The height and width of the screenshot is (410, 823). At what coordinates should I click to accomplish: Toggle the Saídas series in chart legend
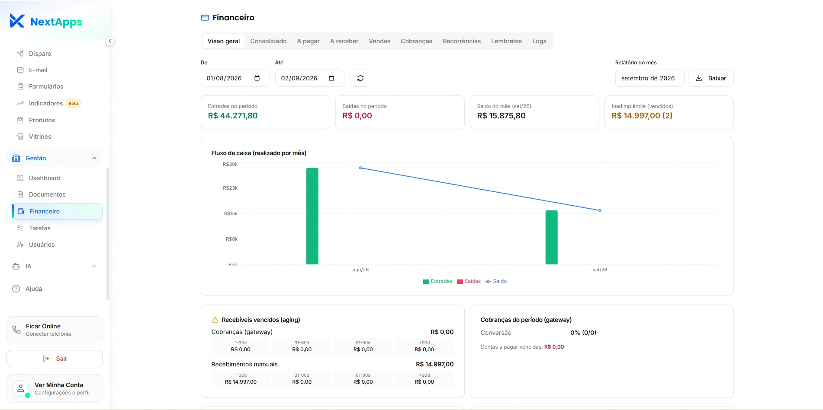pos(469,281)
